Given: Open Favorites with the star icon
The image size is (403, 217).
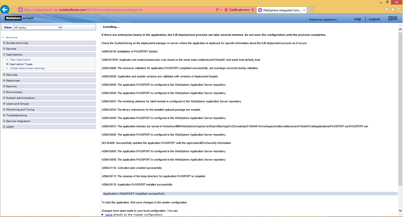Looking at the screenshot, I should pyautogui.click(x=393, y=10).
